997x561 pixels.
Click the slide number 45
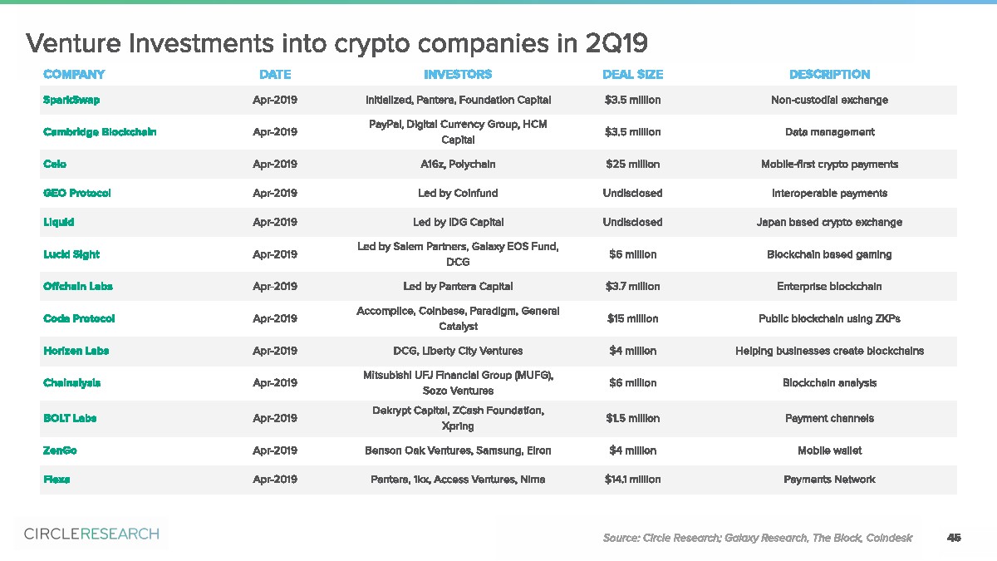[954, 538]
